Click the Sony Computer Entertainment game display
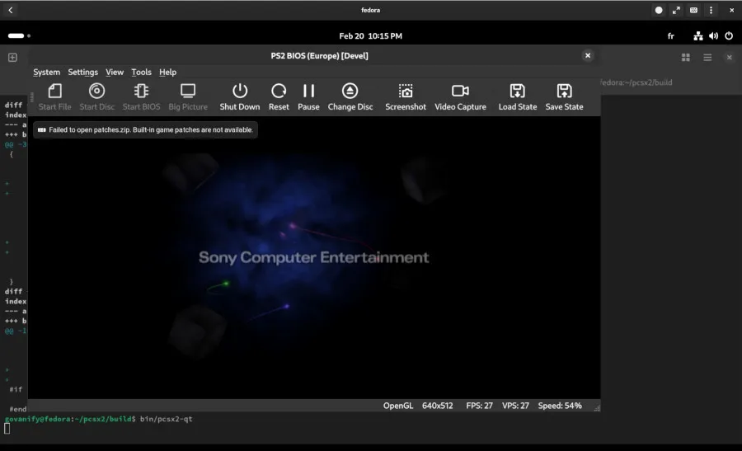The height and width of the screenshot is (451, 742). (314, 257)
